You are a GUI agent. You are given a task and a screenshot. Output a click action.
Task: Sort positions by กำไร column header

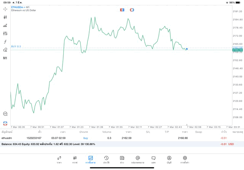[x=224, y=132]
